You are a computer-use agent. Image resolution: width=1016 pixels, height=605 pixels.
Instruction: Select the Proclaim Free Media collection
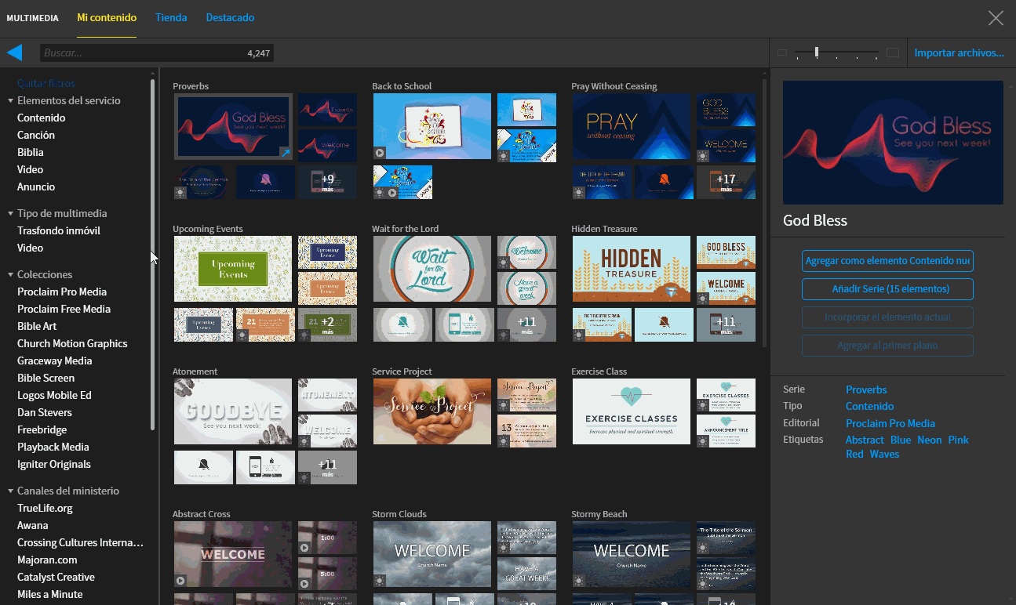64,309
